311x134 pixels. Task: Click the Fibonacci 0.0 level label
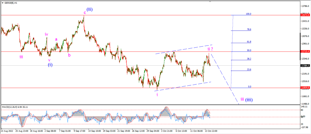250,87
